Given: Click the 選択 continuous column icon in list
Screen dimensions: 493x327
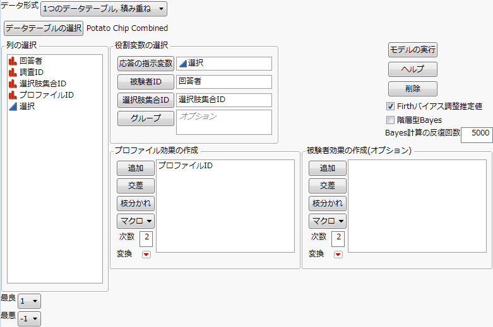Looking at the screenshot, I should click(12, 106).
